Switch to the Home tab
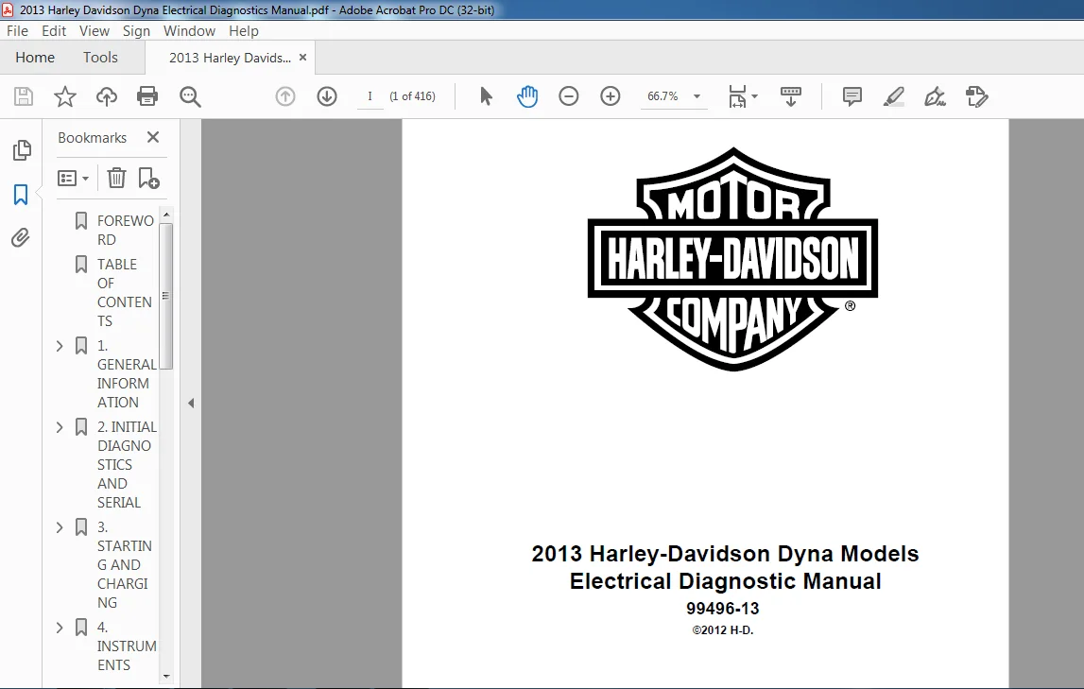1084x689 pixels. pos(35,58)
